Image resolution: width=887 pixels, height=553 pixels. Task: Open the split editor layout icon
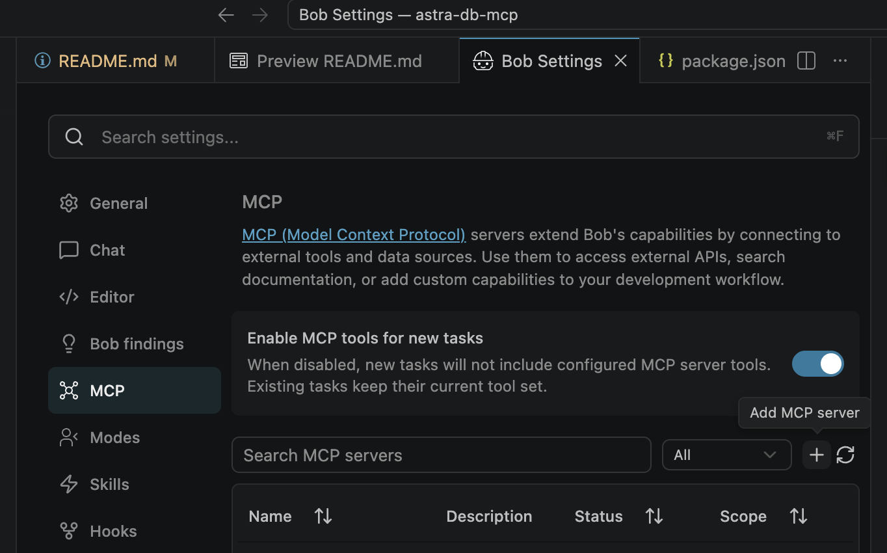[x=806, y=61]
